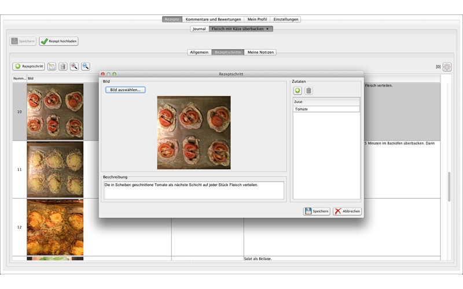This screenshot has height=289, width=463.
Task: Open the Meine Notizen sub-tab
Action: click(x=260, y=52)
